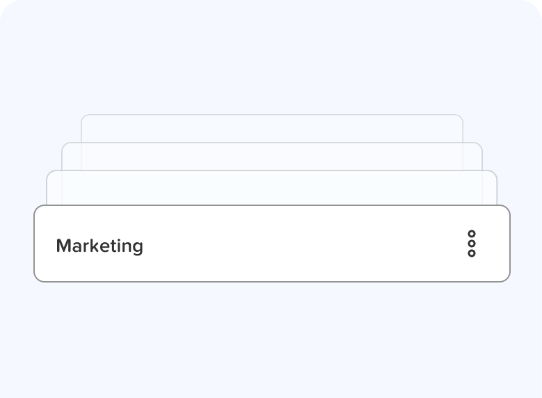The image size is (542, 398).
Task: Expand the middle card in the stack
Action: pyautogui.click(x=271, y=157)
